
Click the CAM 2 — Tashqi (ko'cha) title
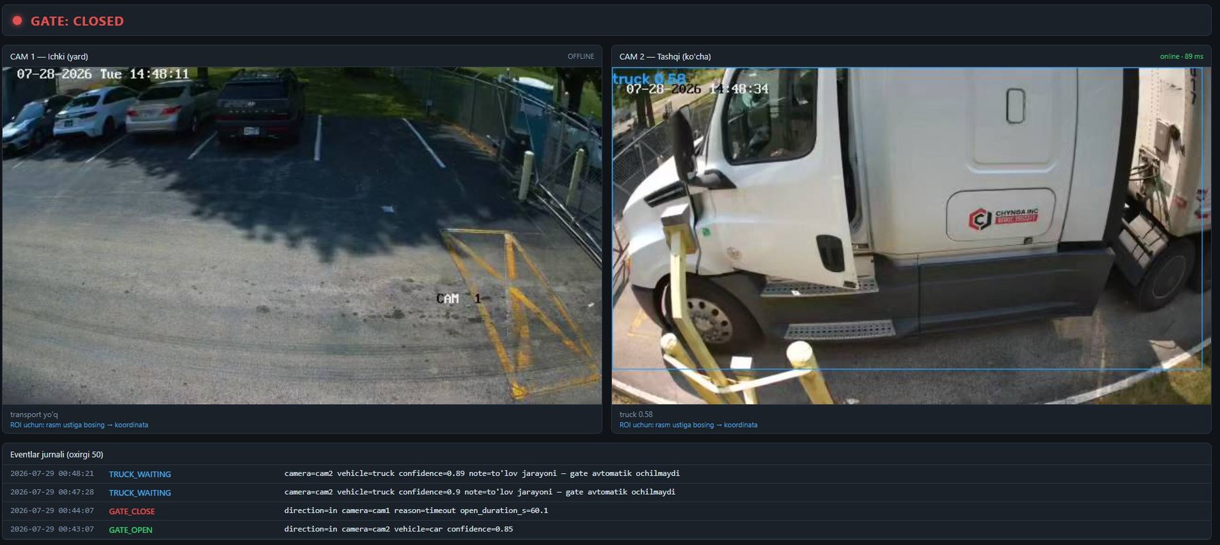(665, 56)
